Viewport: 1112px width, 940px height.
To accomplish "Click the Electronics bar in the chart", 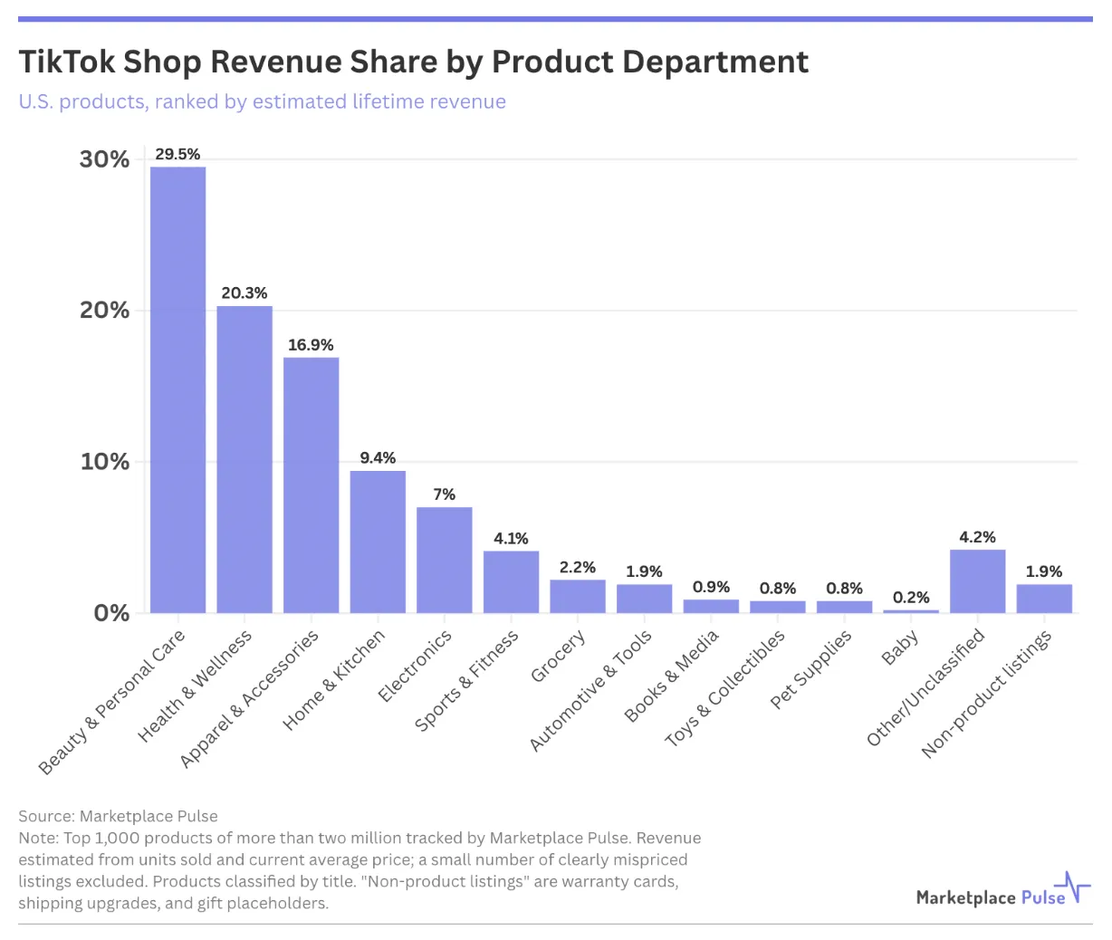I will (445, 560).
